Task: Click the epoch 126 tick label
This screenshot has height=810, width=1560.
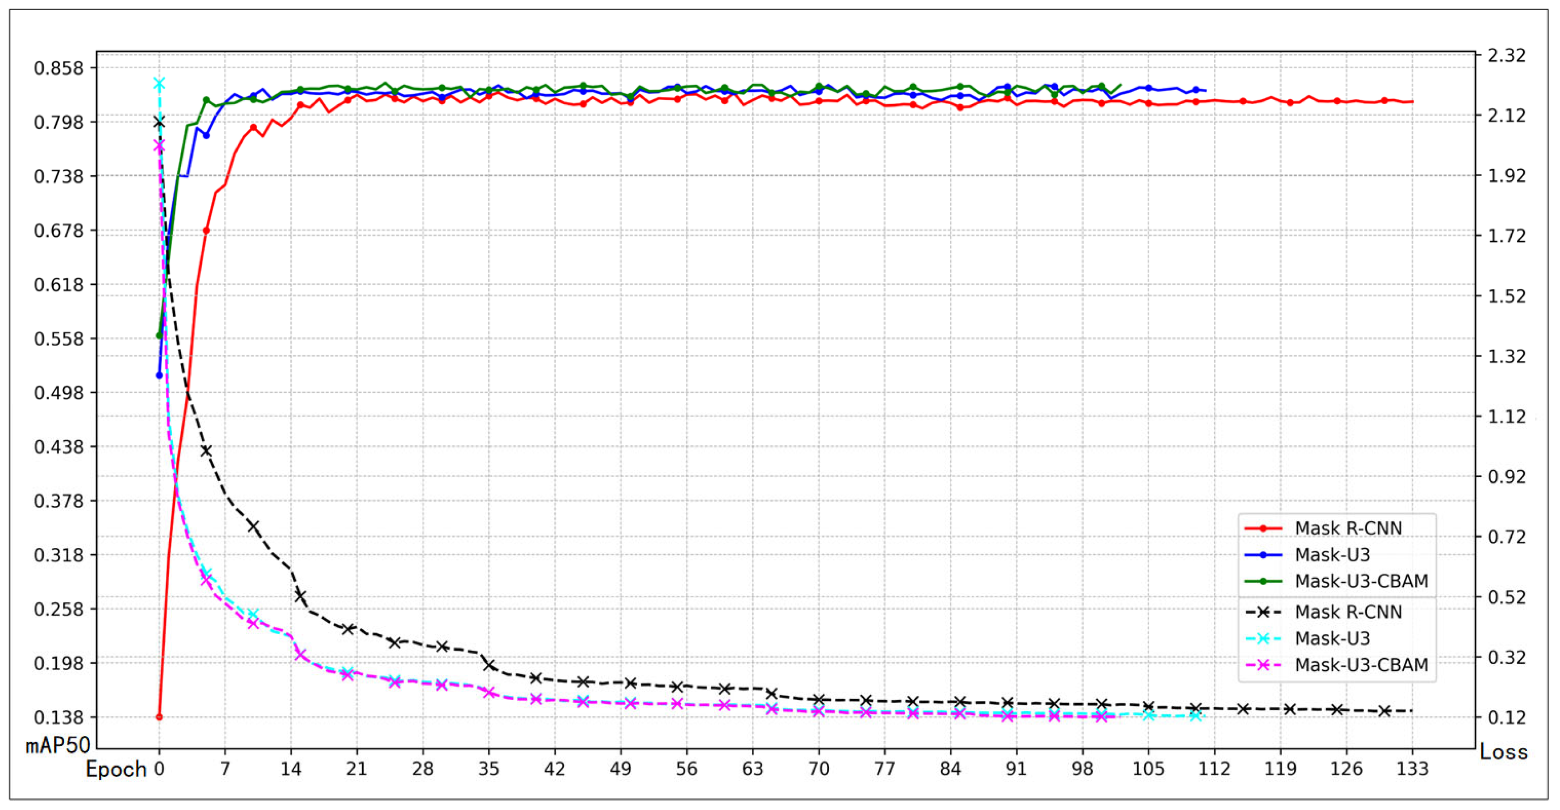Action: coord(1347,769)
